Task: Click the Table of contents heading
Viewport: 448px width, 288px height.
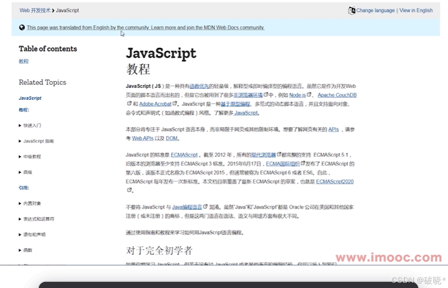Action: pos(48,49)
